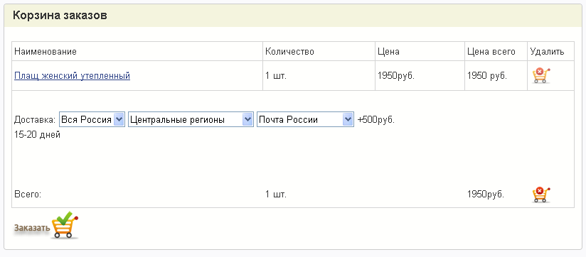586x257 pixels.
Task: Click the +500руб. delivery cost text
Action: click(x=376, y=120)
